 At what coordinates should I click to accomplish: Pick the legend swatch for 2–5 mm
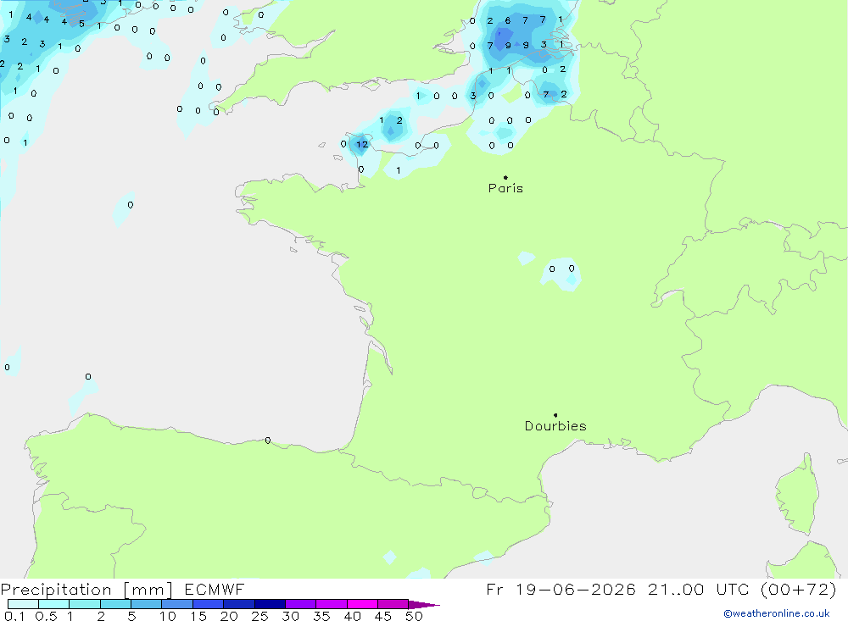pyautogui.click(x=115, y=604)
